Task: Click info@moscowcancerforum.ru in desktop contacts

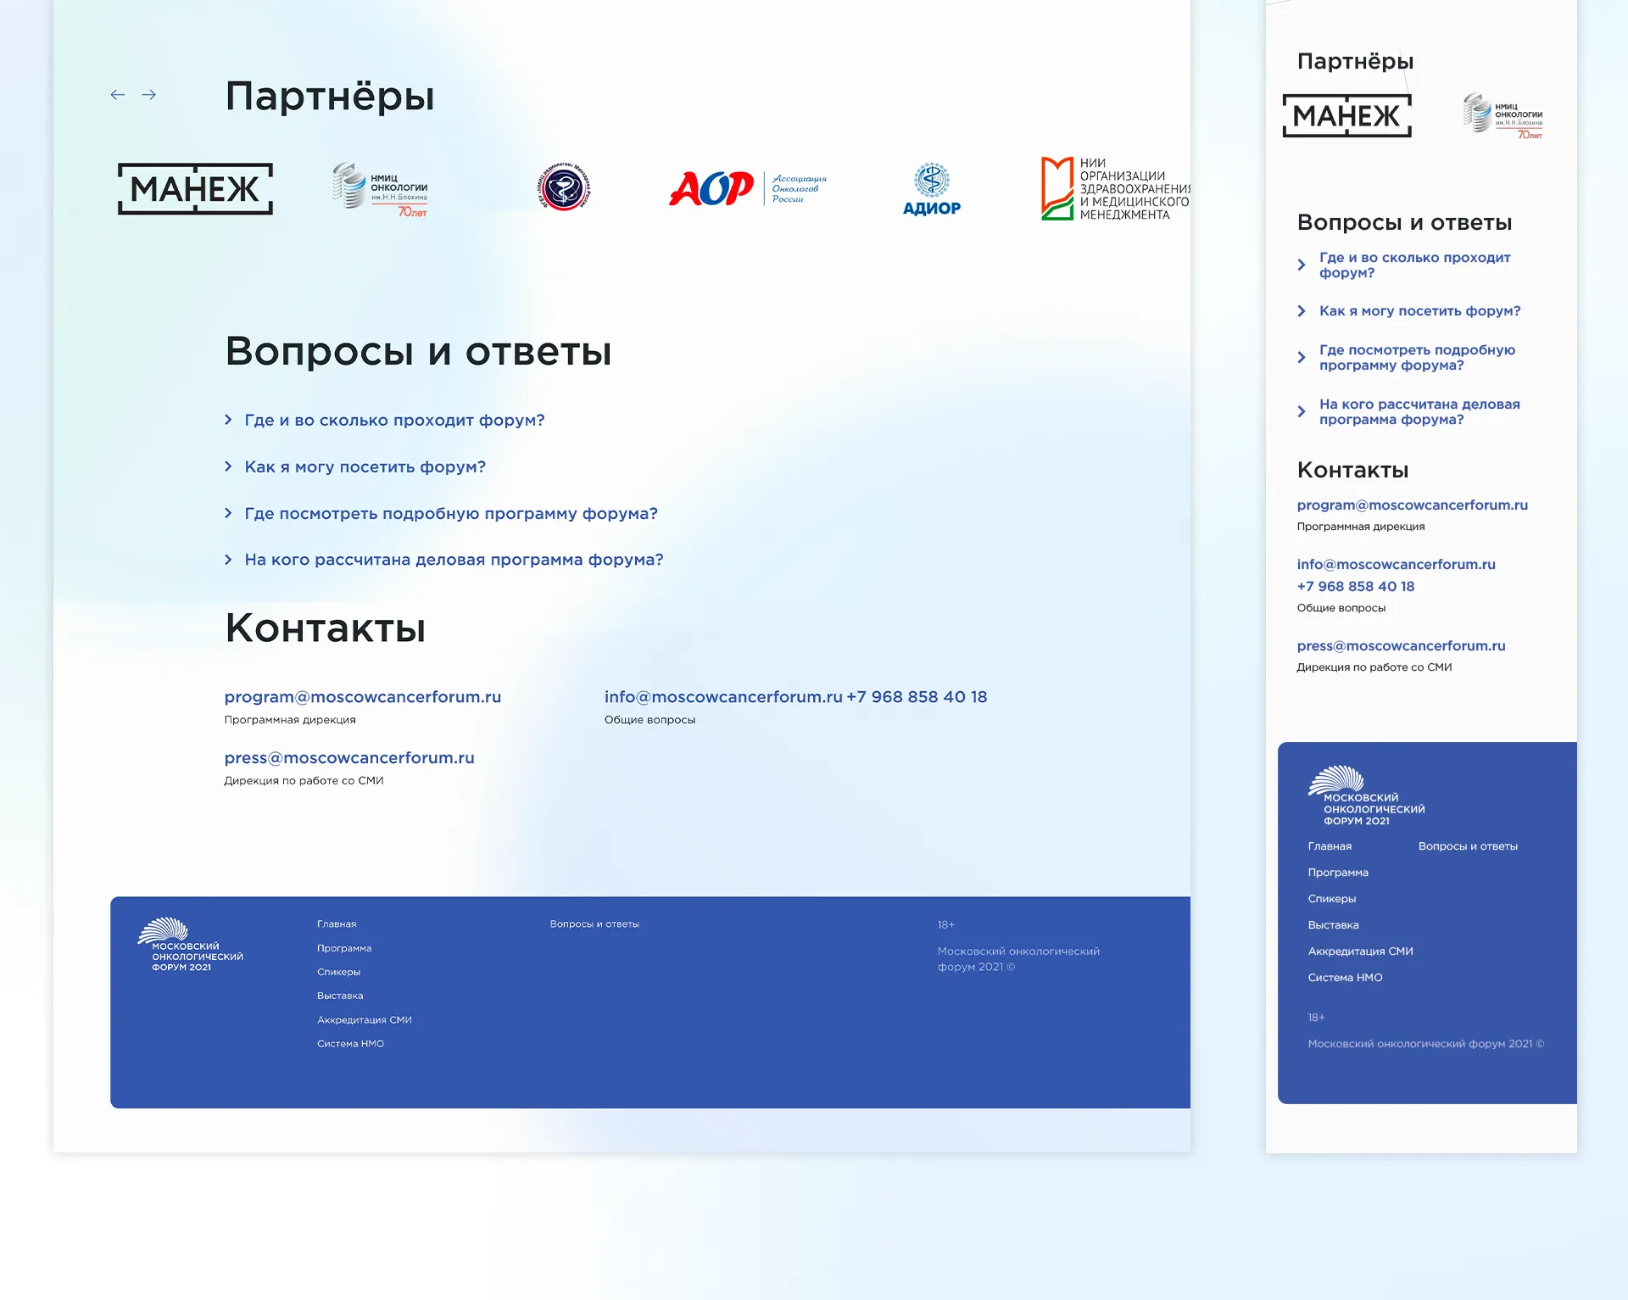Action: click(723, 697)
